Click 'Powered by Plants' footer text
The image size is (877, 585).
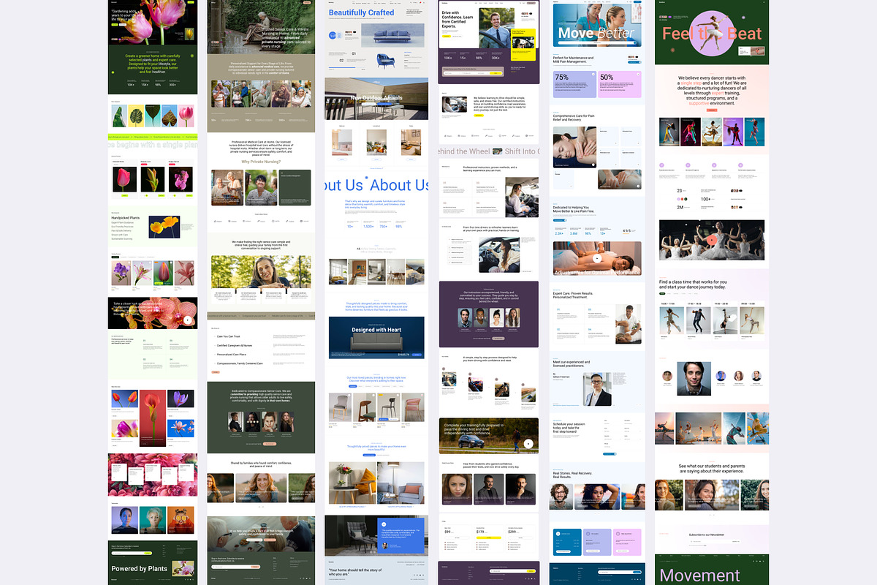coord(139,568)
